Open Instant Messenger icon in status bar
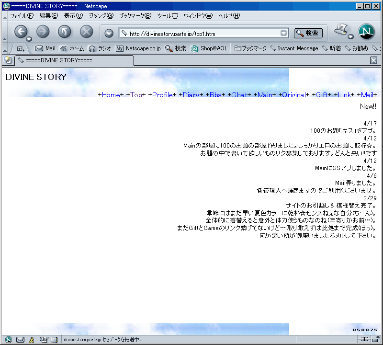 32,340
